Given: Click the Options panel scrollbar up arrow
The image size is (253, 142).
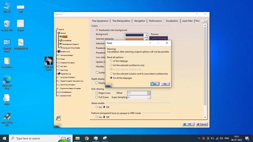Looking at the screenshot, I should click(205, 25).
